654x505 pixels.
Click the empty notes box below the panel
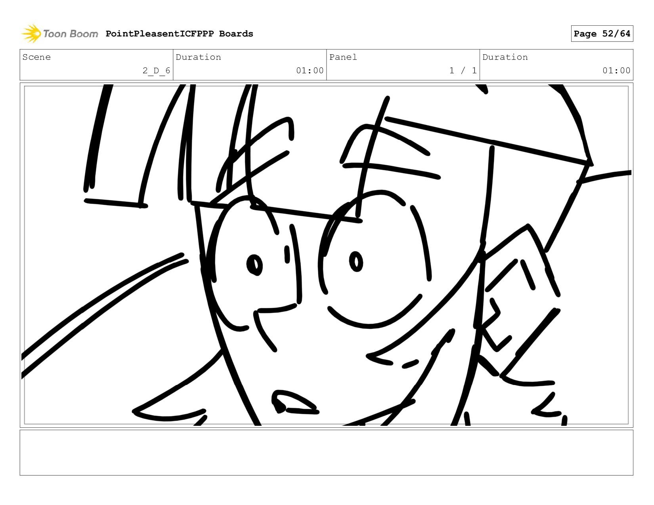tap(326, 453)
